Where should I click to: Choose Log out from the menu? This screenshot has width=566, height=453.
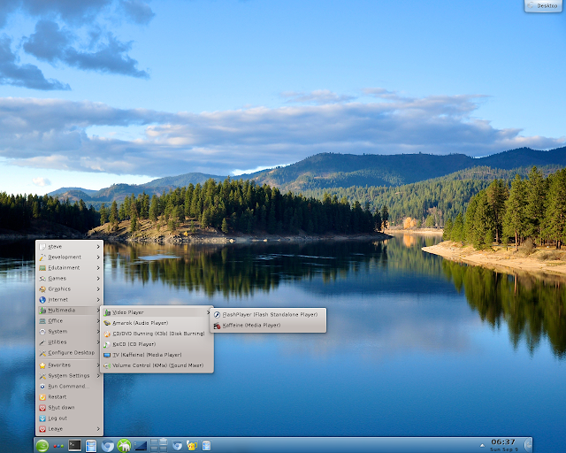tap(69, 418)
